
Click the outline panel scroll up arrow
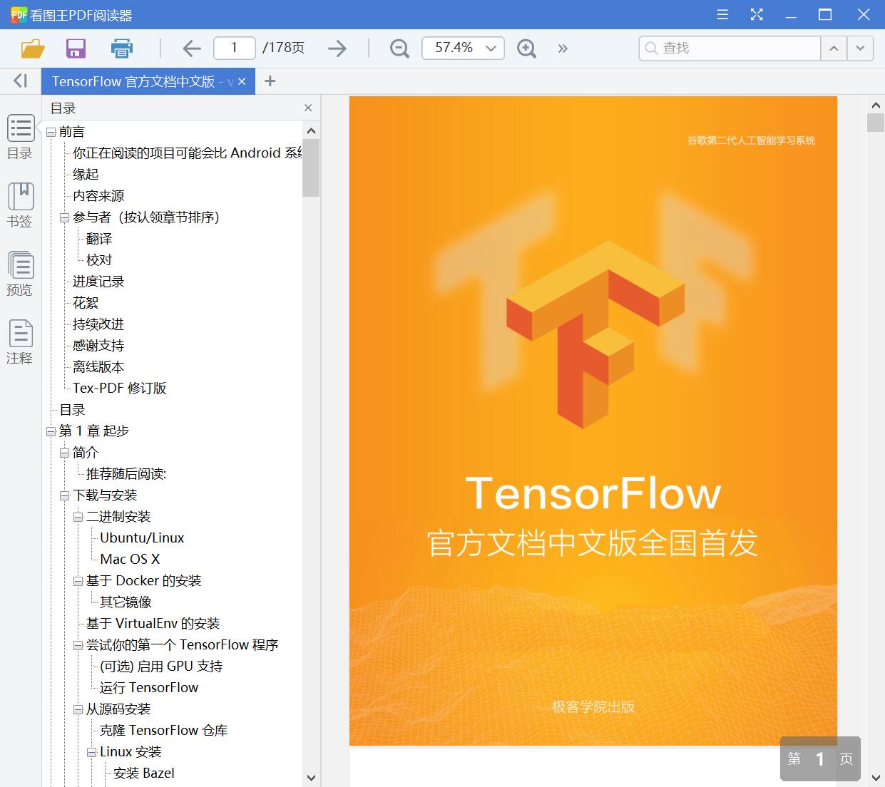coord(311,130)
